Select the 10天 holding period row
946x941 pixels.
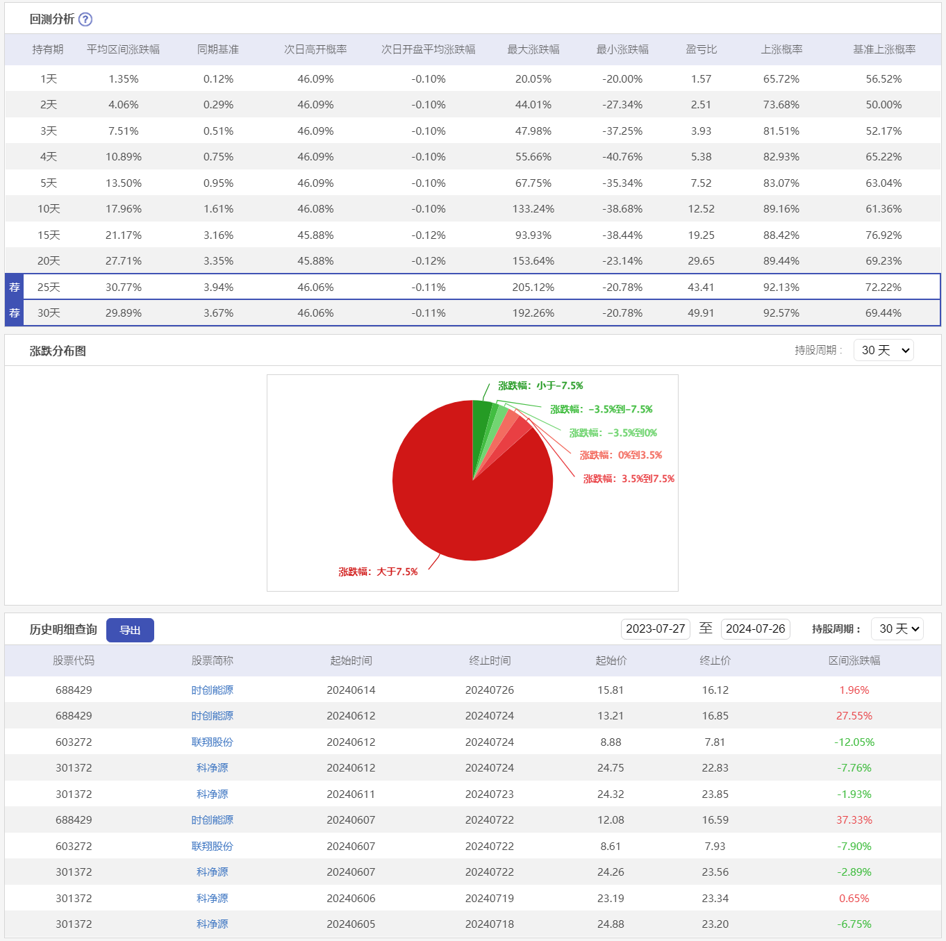click(49, 209)
